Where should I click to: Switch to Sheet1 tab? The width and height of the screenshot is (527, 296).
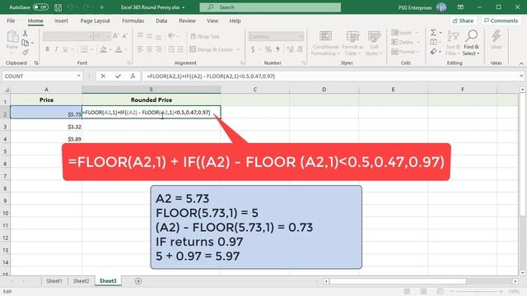pos(54,281)
